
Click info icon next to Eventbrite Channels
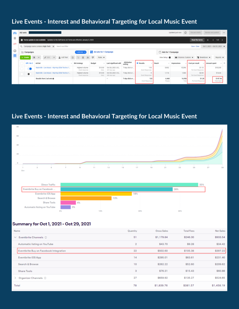coord(46,238)
